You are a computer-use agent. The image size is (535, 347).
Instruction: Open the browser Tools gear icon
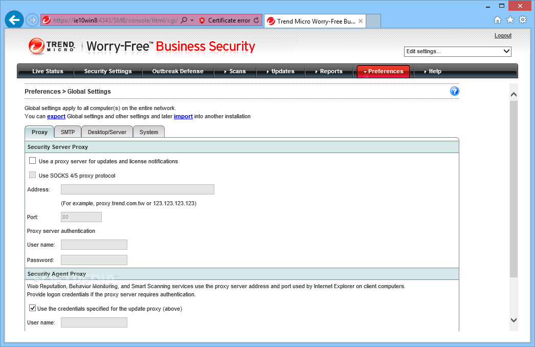pos(523,20)
